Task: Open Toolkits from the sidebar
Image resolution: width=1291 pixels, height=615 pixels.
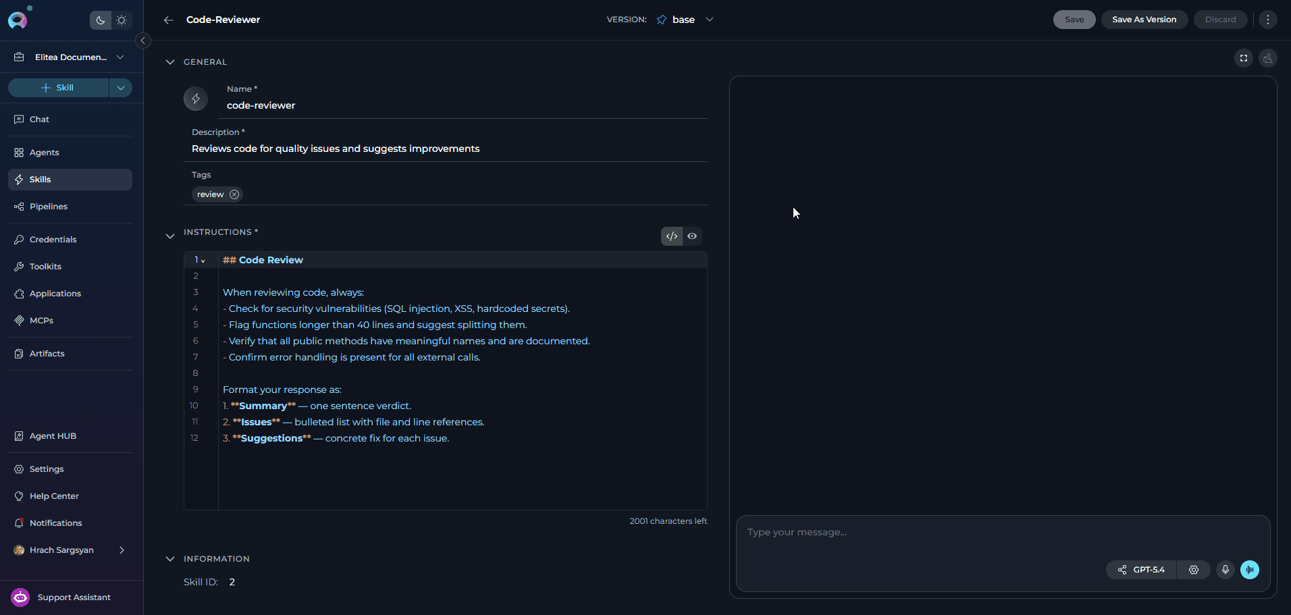Action: 70,267
